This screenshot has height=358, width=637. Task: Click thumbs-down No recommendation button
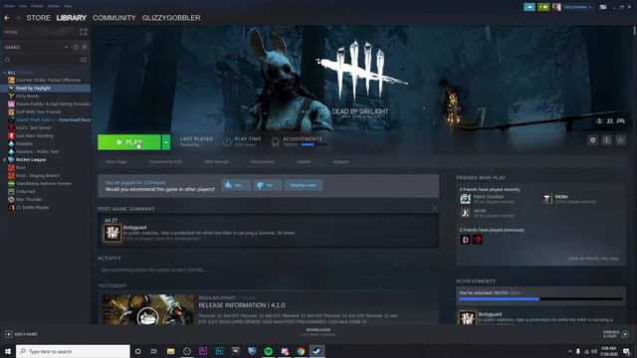(268, 185)
